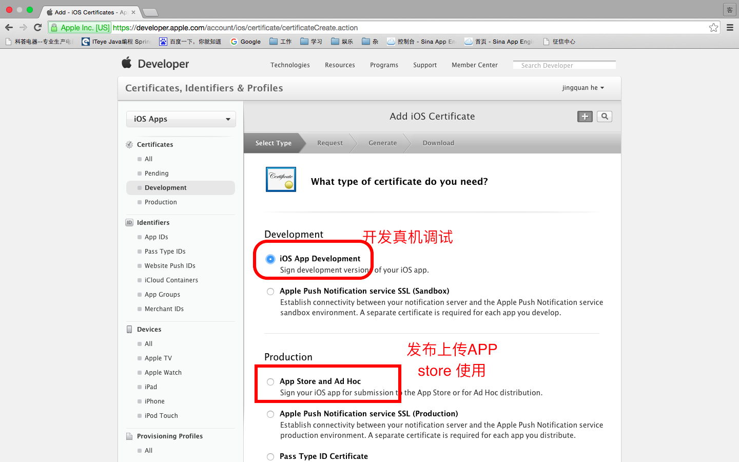This screenshot has height=462, width=739.
Task: Click the Certificates section icon
Action: point(129,145)
